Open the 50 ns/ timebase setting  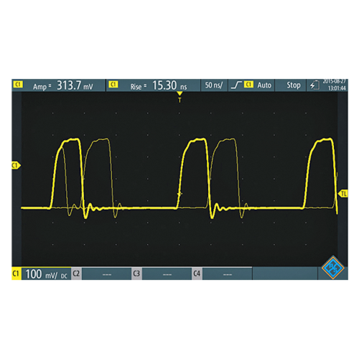click(x=214, y=85)
